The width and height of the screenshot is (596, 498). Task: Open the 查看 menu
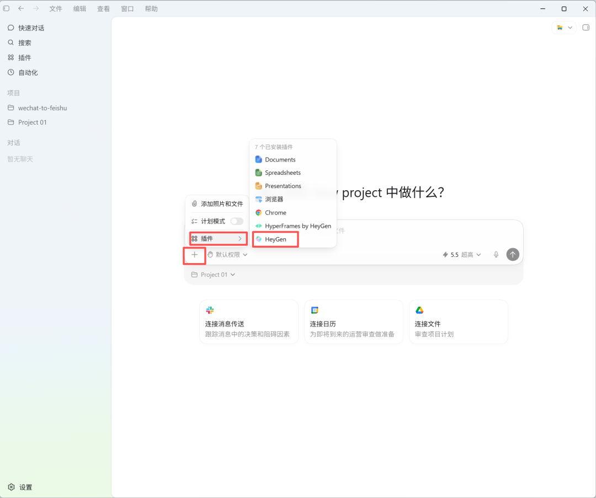pyautogui.click(x=103, y=9)
